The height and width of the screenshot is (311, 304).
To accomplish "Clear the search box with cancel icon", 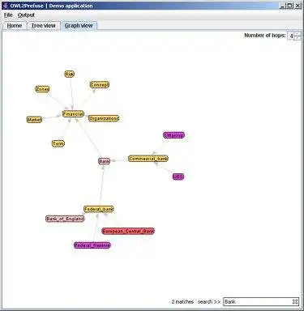I will 295,301.
